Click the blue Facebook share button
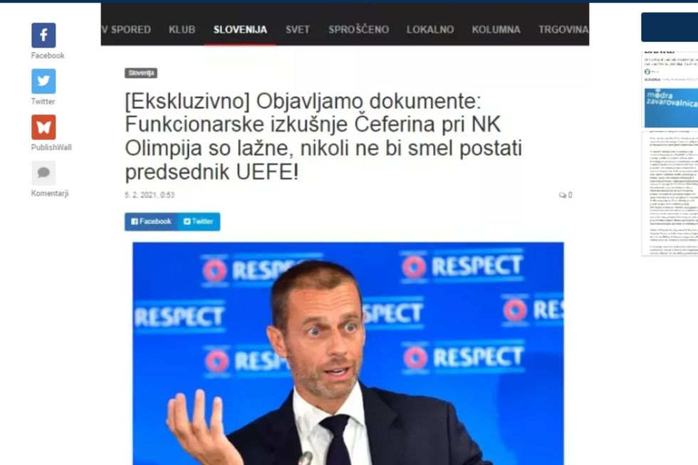This screenshot has height=465, width=698. [x=151, y=221]
